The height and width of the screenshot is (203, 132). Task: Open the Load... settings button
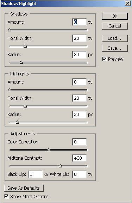(115, 38)
